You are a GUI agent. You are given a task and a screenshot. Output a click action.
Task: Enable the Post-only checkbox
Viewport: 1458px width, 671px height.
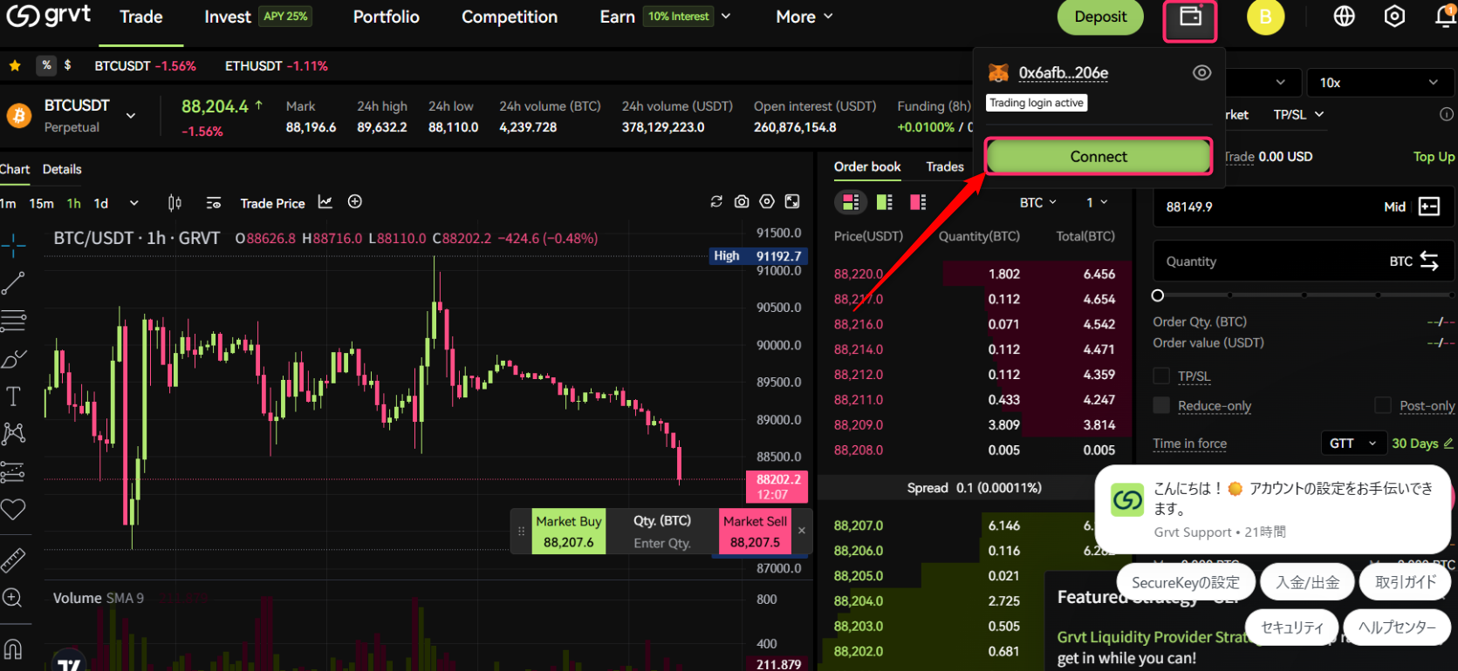1383,406
